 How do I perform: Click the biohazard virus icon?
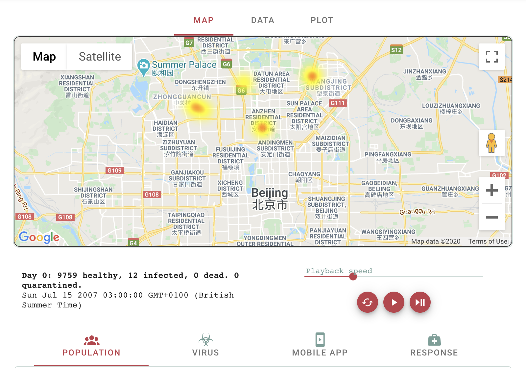click(x=206, y=340)
